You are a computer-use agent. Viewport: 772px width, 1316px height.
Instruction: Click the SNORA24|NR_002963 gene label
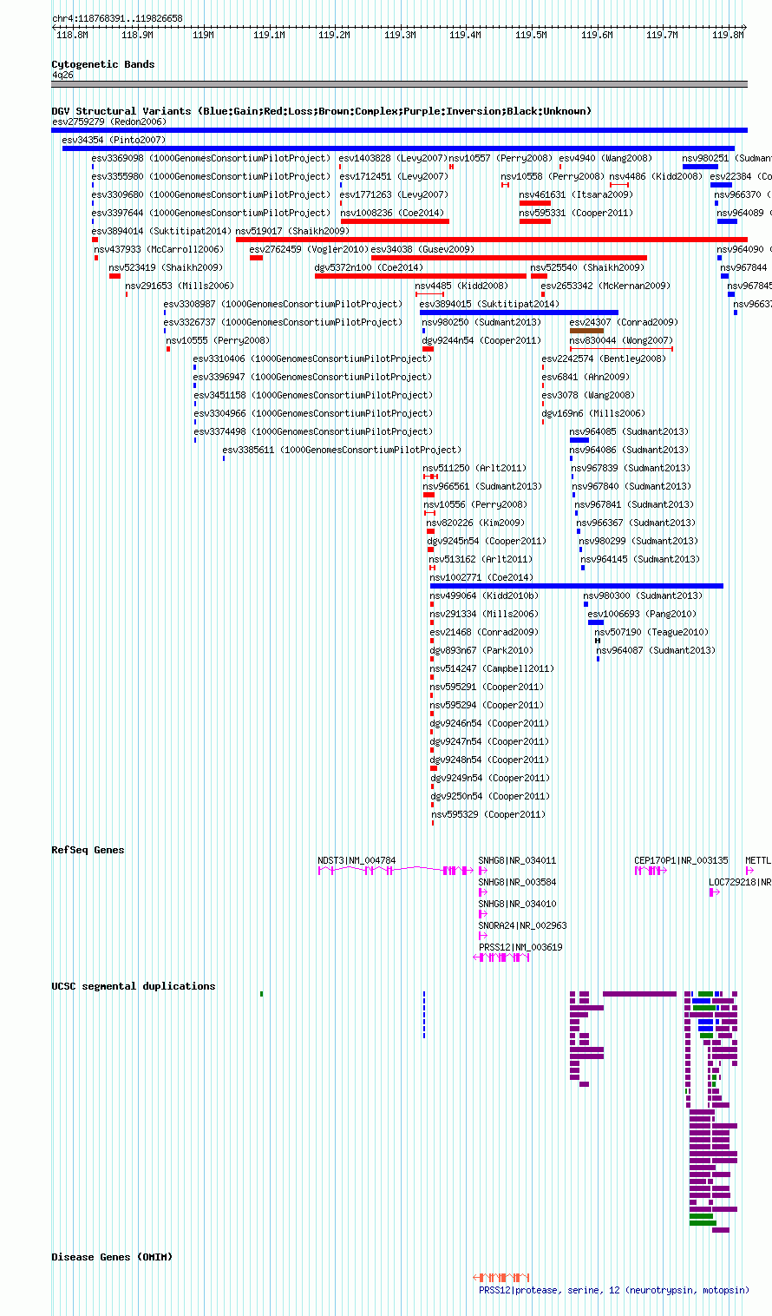coord(523,925)
